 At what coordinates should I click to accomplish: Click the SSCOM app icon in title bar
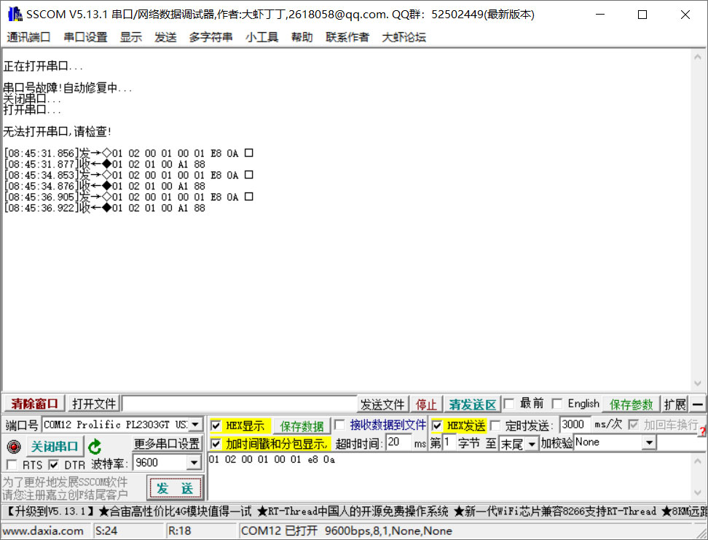pyautogui.click(x=15, y=14)
